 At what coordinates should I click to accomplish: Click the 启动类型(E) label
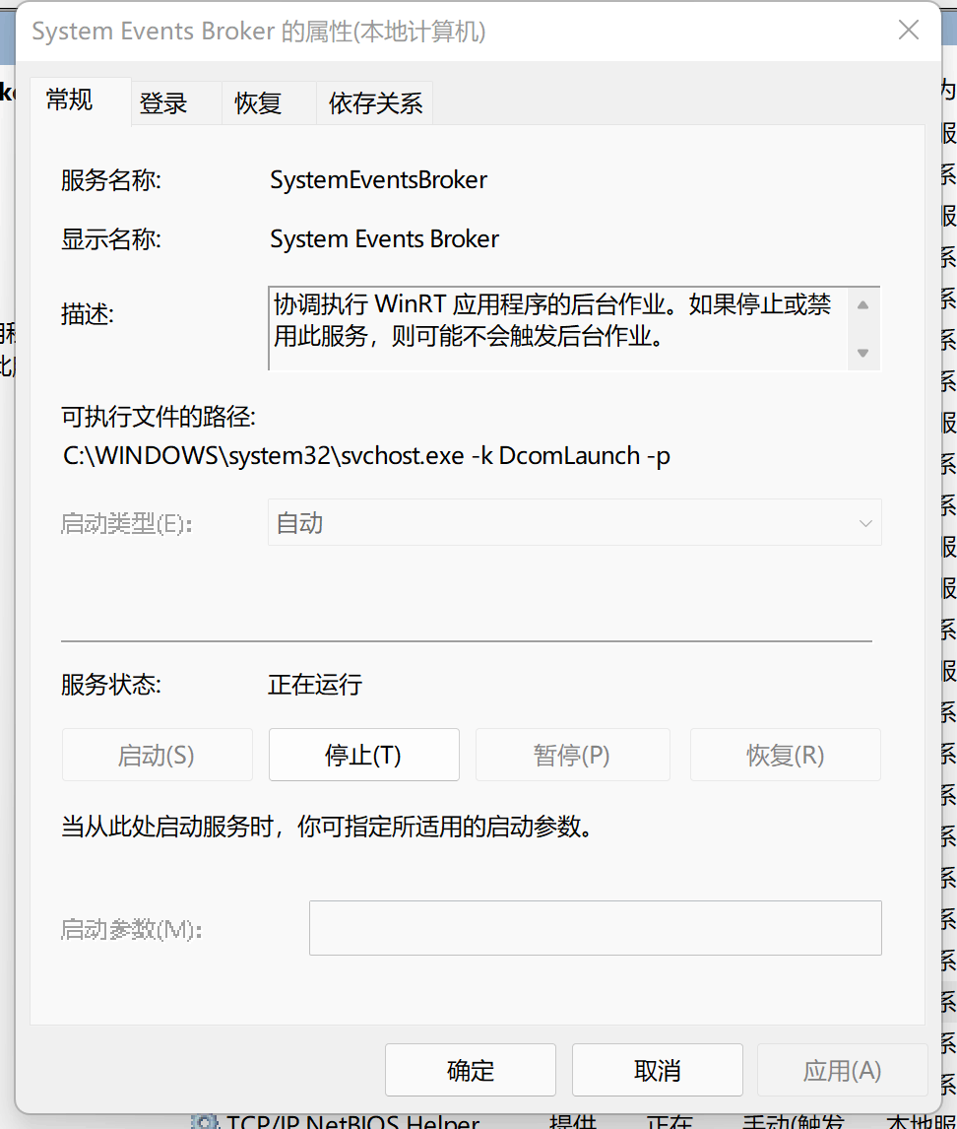pos(127,523)
